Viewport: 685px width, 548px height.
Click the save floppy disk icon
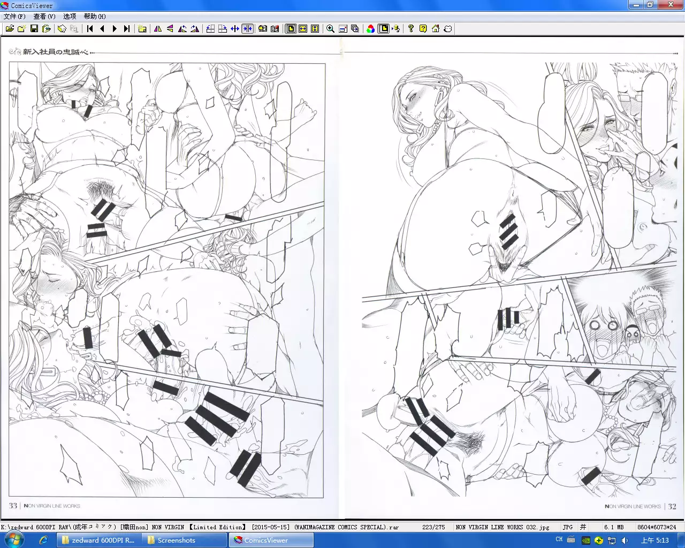point(34,29)
